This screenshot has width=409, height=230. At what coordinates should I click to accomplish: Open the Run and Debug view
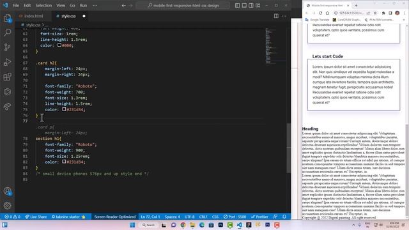click(x=7, y=62)
